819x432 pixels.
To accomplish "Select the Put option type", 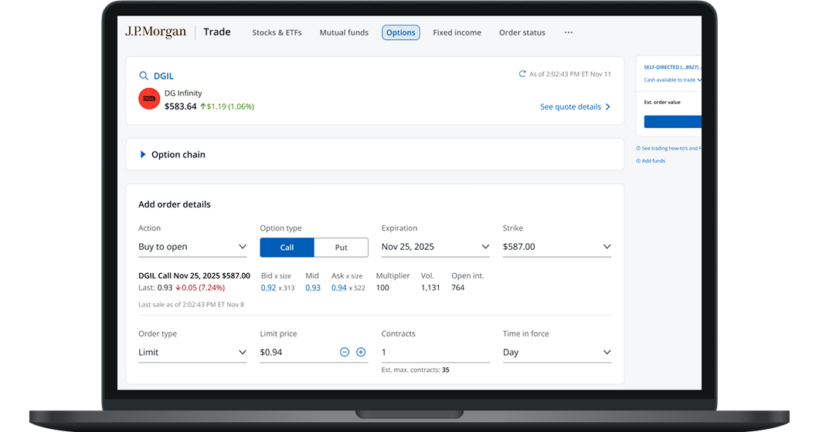I will pos(341,248).
